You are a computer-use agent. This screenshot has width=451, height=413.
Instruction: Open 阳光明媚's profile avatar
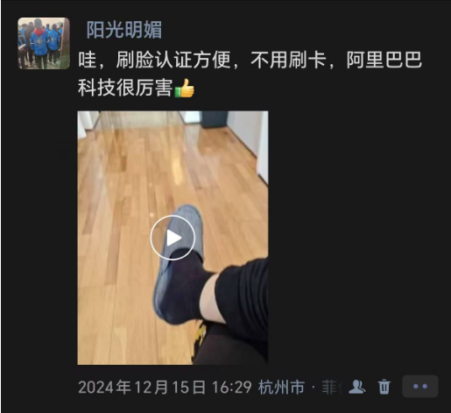click(x=44, y=43)
